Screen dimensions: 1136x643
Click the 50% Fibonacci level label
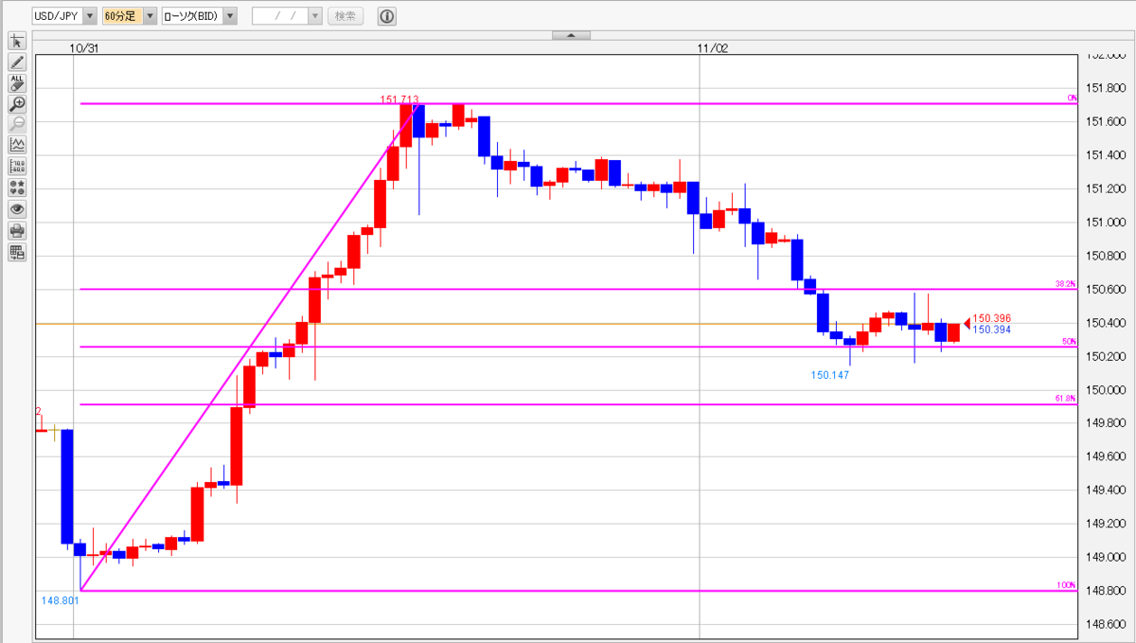click(x=1070, y=341)
